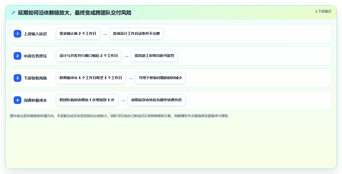Screen dimensions: 342x174
Task: Click the 提高返工和等待的可能性 chip
Action: (154, 56)
